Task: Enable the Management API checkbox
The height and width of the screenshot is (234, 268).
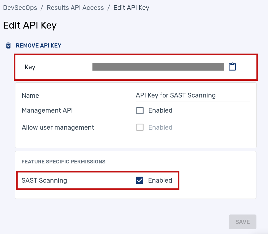Action: 140,110
